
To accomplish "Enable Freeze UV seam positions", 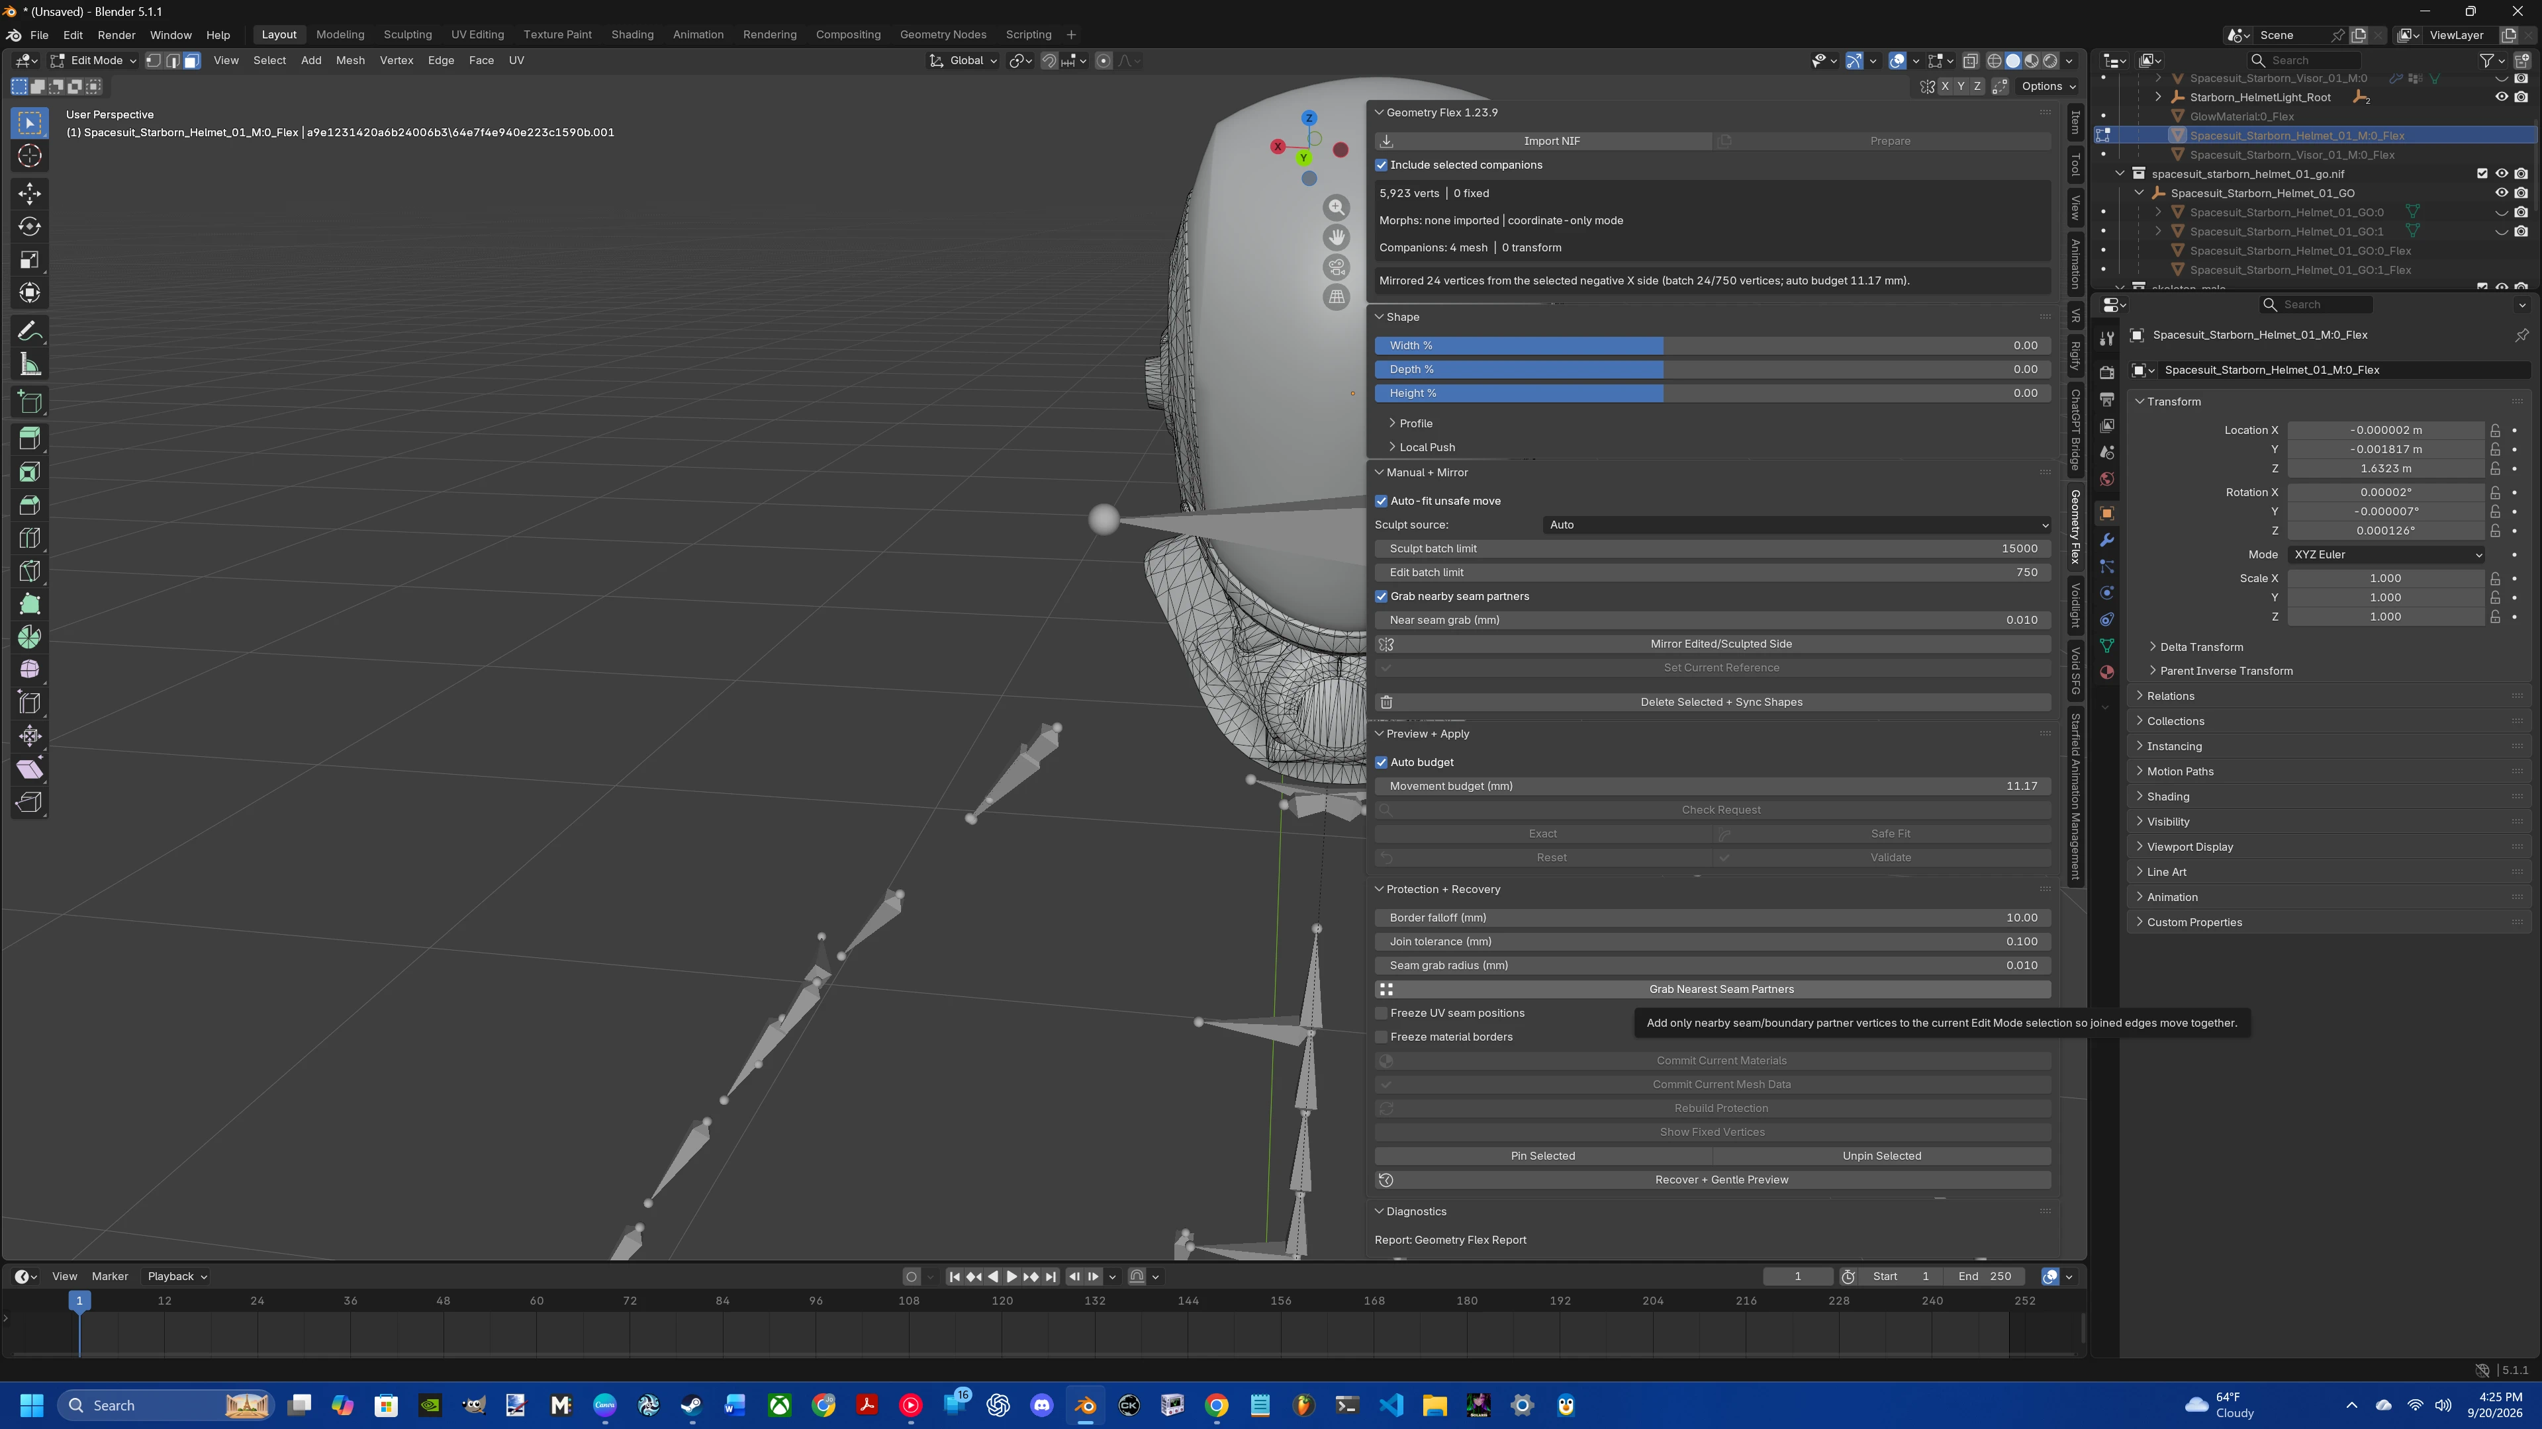I will (x=1382, y=1013).
